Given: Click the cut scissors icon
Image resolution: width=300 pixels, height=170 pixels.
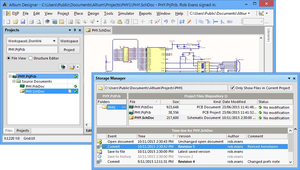Looking at the screenshot, I should click(105, 22).
